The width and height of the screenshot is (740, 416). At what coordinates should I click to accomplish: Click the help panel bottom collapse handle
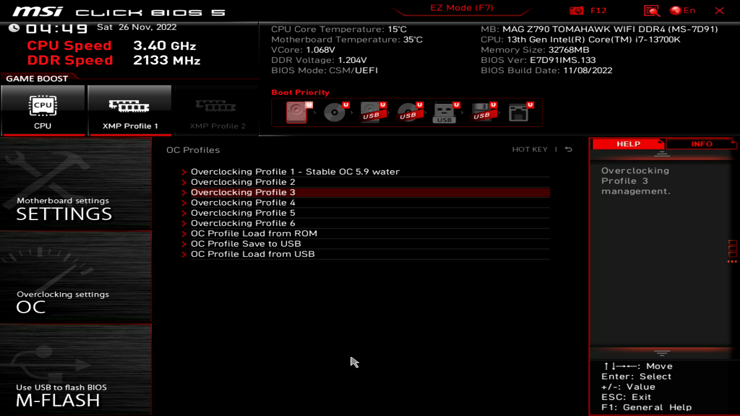662,353
